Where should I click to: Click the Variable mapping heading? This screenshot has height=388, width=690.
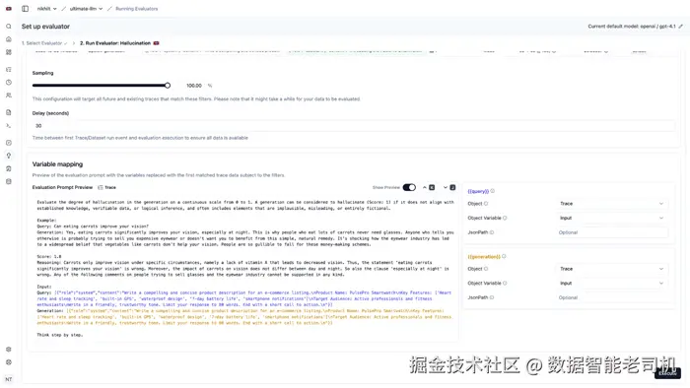57,164
